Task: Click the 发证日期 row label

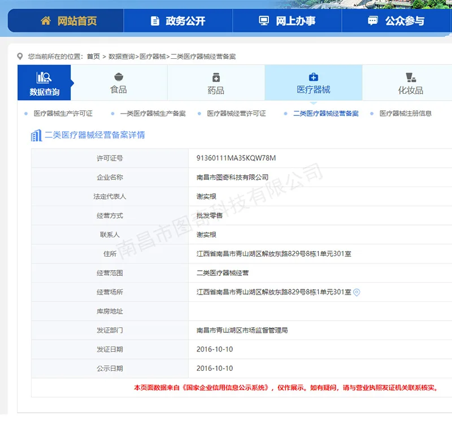Action: 110,349
